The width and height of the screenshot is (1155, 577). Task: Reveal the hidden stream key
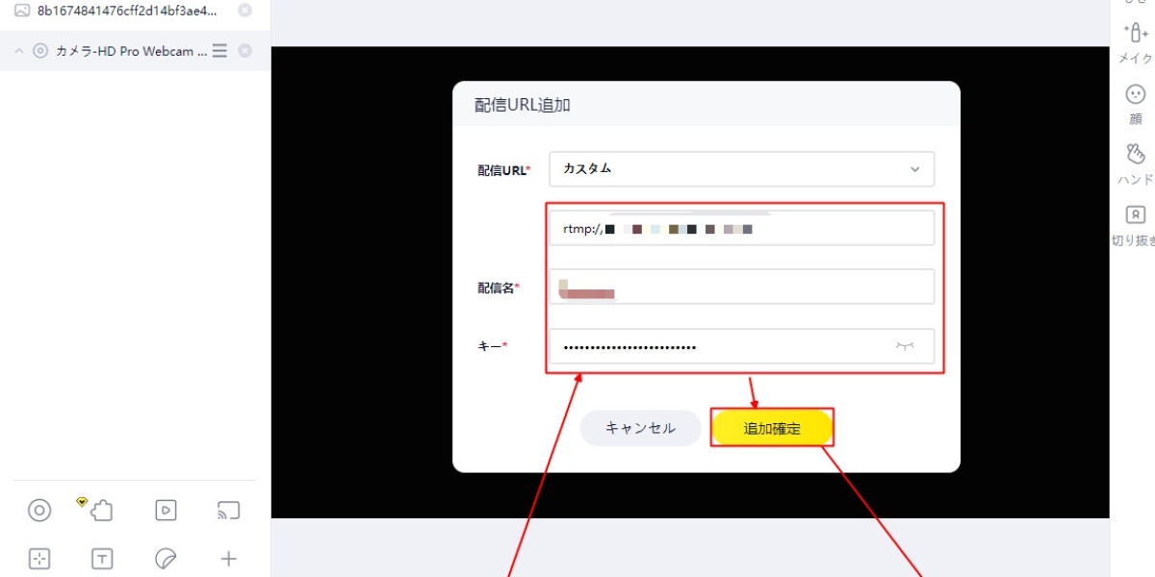(x=905, y=346)
